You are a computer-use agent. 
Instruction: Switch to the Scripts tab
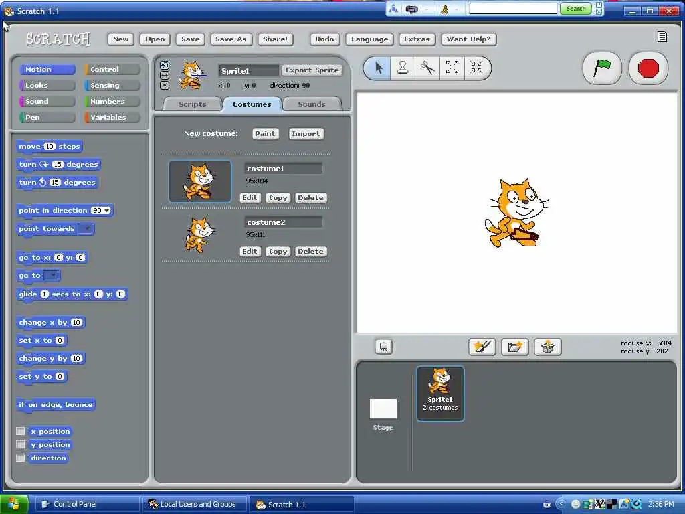tap(192, 104)
